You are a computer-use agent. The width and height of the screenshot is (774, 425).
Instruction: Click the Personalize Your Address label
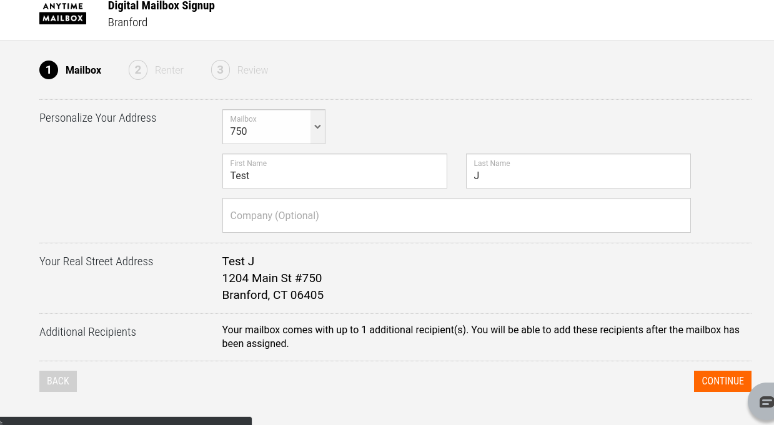[x=97, y=118]
